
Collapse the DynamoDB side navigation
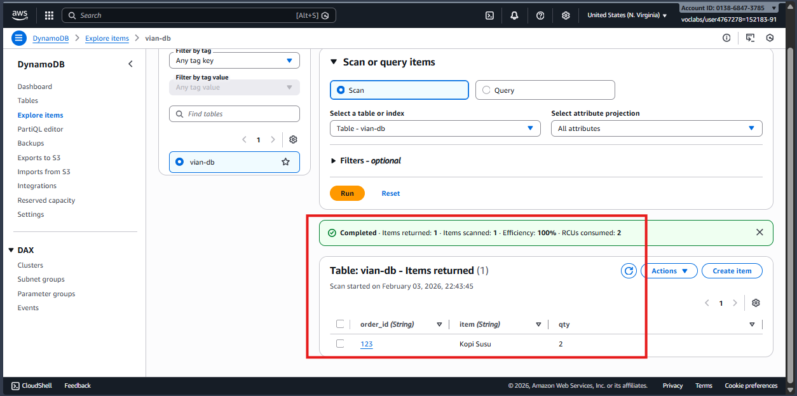pyautogui.click(x=130, y=64)
